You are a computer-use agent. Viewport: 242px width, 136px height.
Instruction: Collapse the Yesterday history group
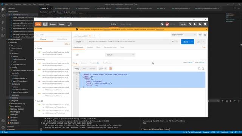click(36, 60)
